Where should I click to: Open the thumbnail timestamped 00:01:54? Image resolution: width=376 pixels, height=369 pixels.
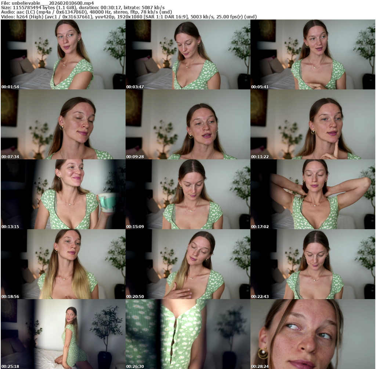pyautogui.click(x=63, y=54)
